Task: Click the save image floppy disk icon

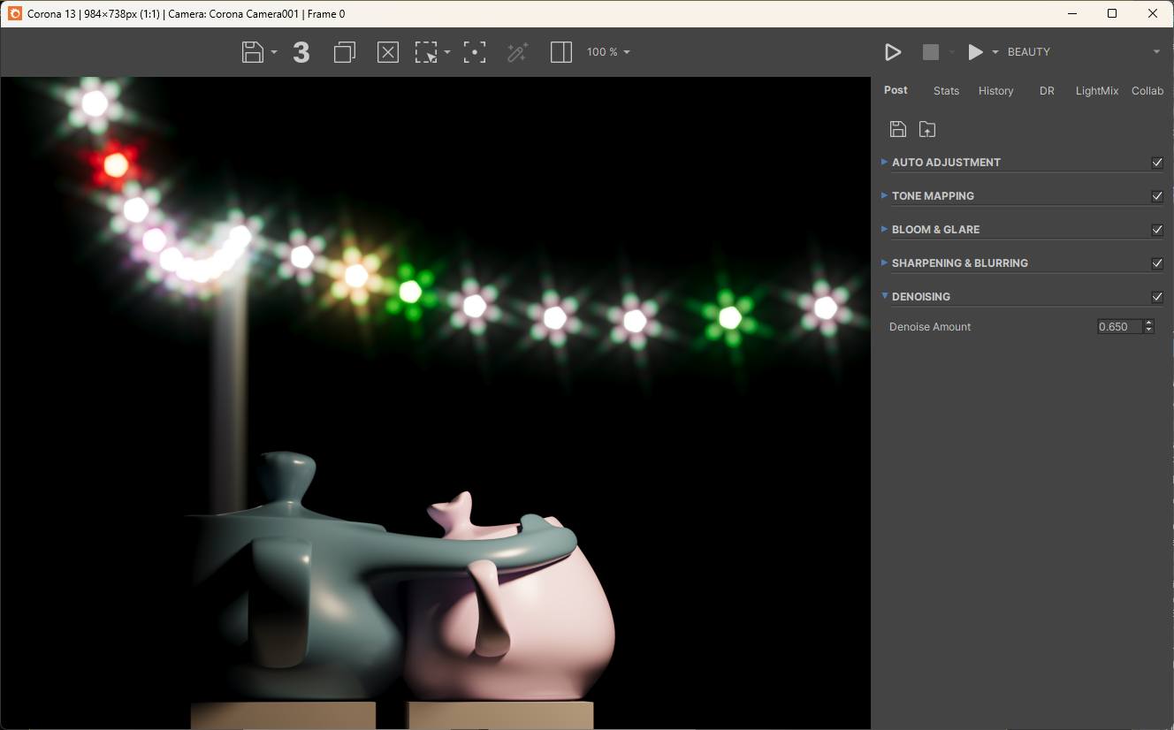Action: tap(253, 52)
